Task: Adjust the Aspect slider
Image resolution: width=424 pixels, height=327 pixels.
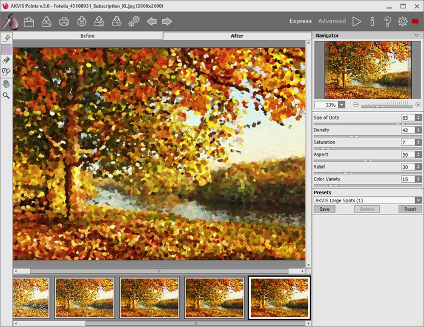Action: [368, 161]
